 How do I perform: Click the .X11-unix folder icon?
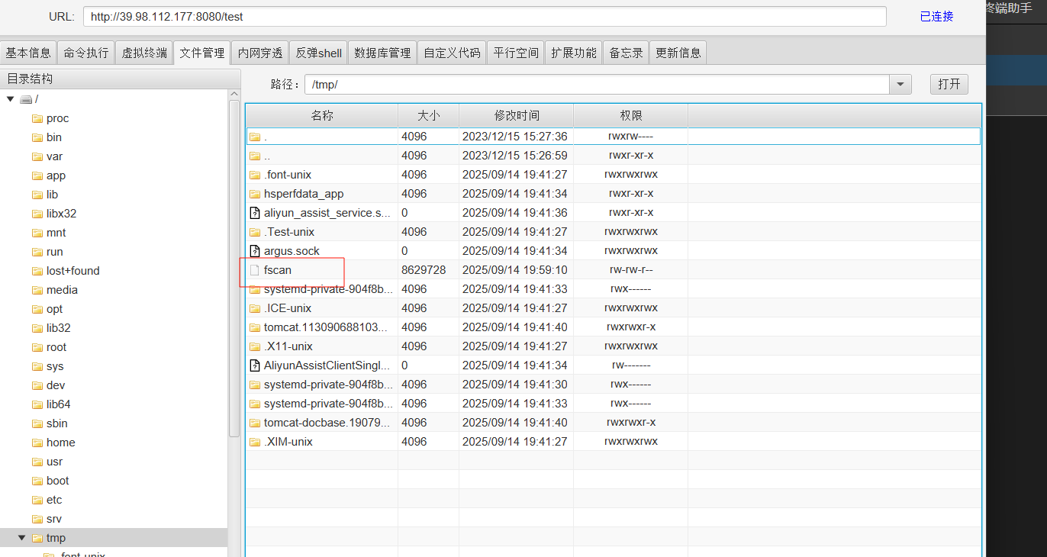(255, 346)
